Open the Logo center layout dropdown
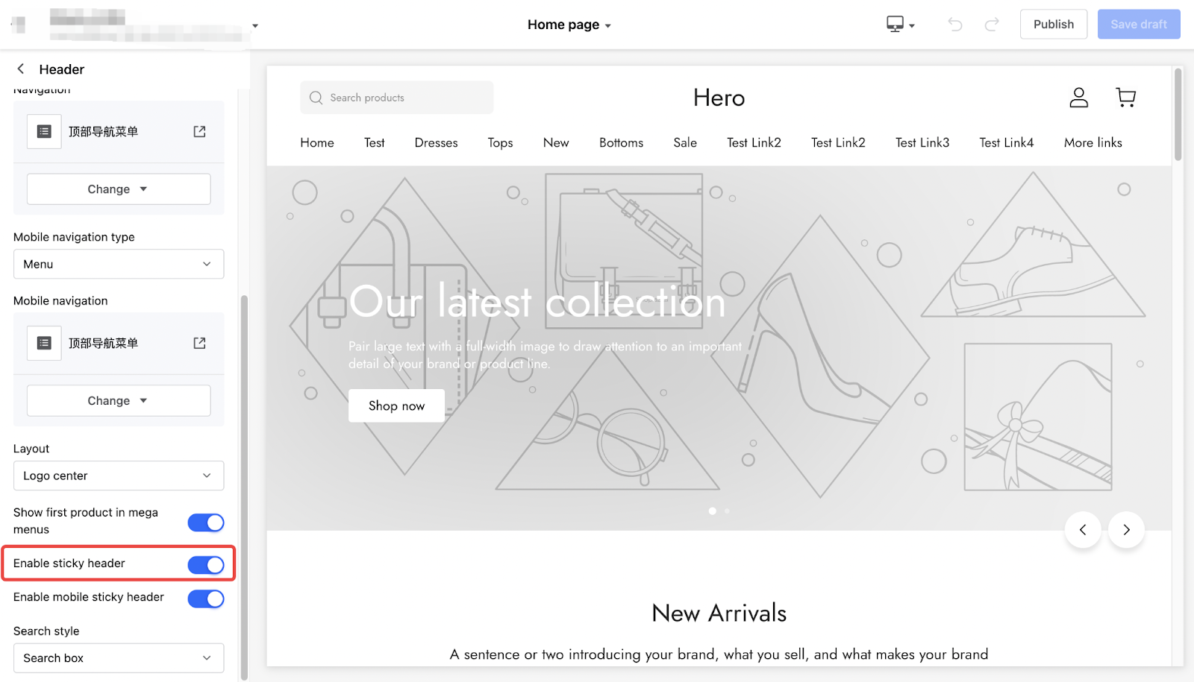The width and height of the screenshot is (1194, 682). tap(119, 476)
